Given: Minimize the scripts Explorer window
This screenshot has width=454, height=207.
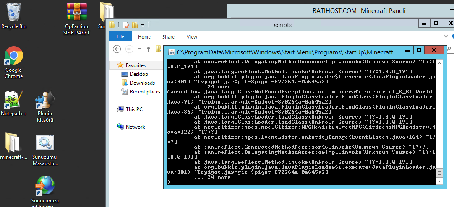Looking at the screenshot, I should pyautogui.click(x=424, y=24).
